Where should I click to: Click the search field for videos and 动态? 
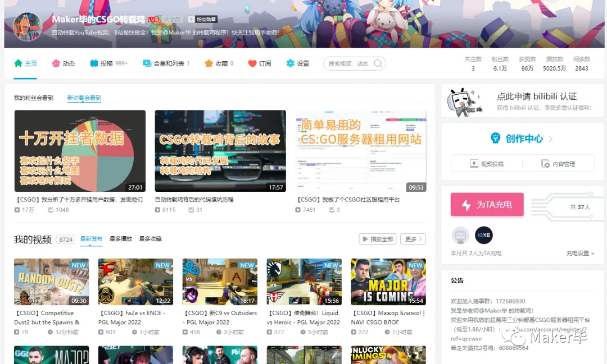click(354, 63)
